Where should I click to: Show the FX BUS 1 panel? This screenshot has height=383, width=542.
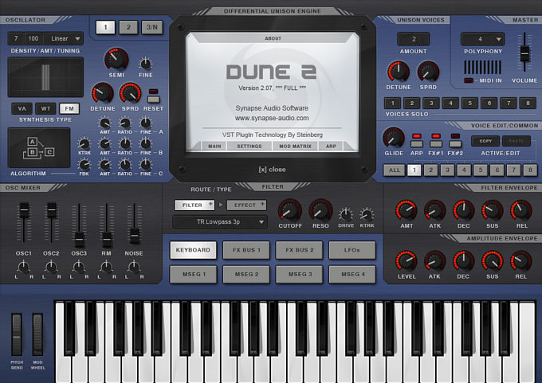[246, 250]
